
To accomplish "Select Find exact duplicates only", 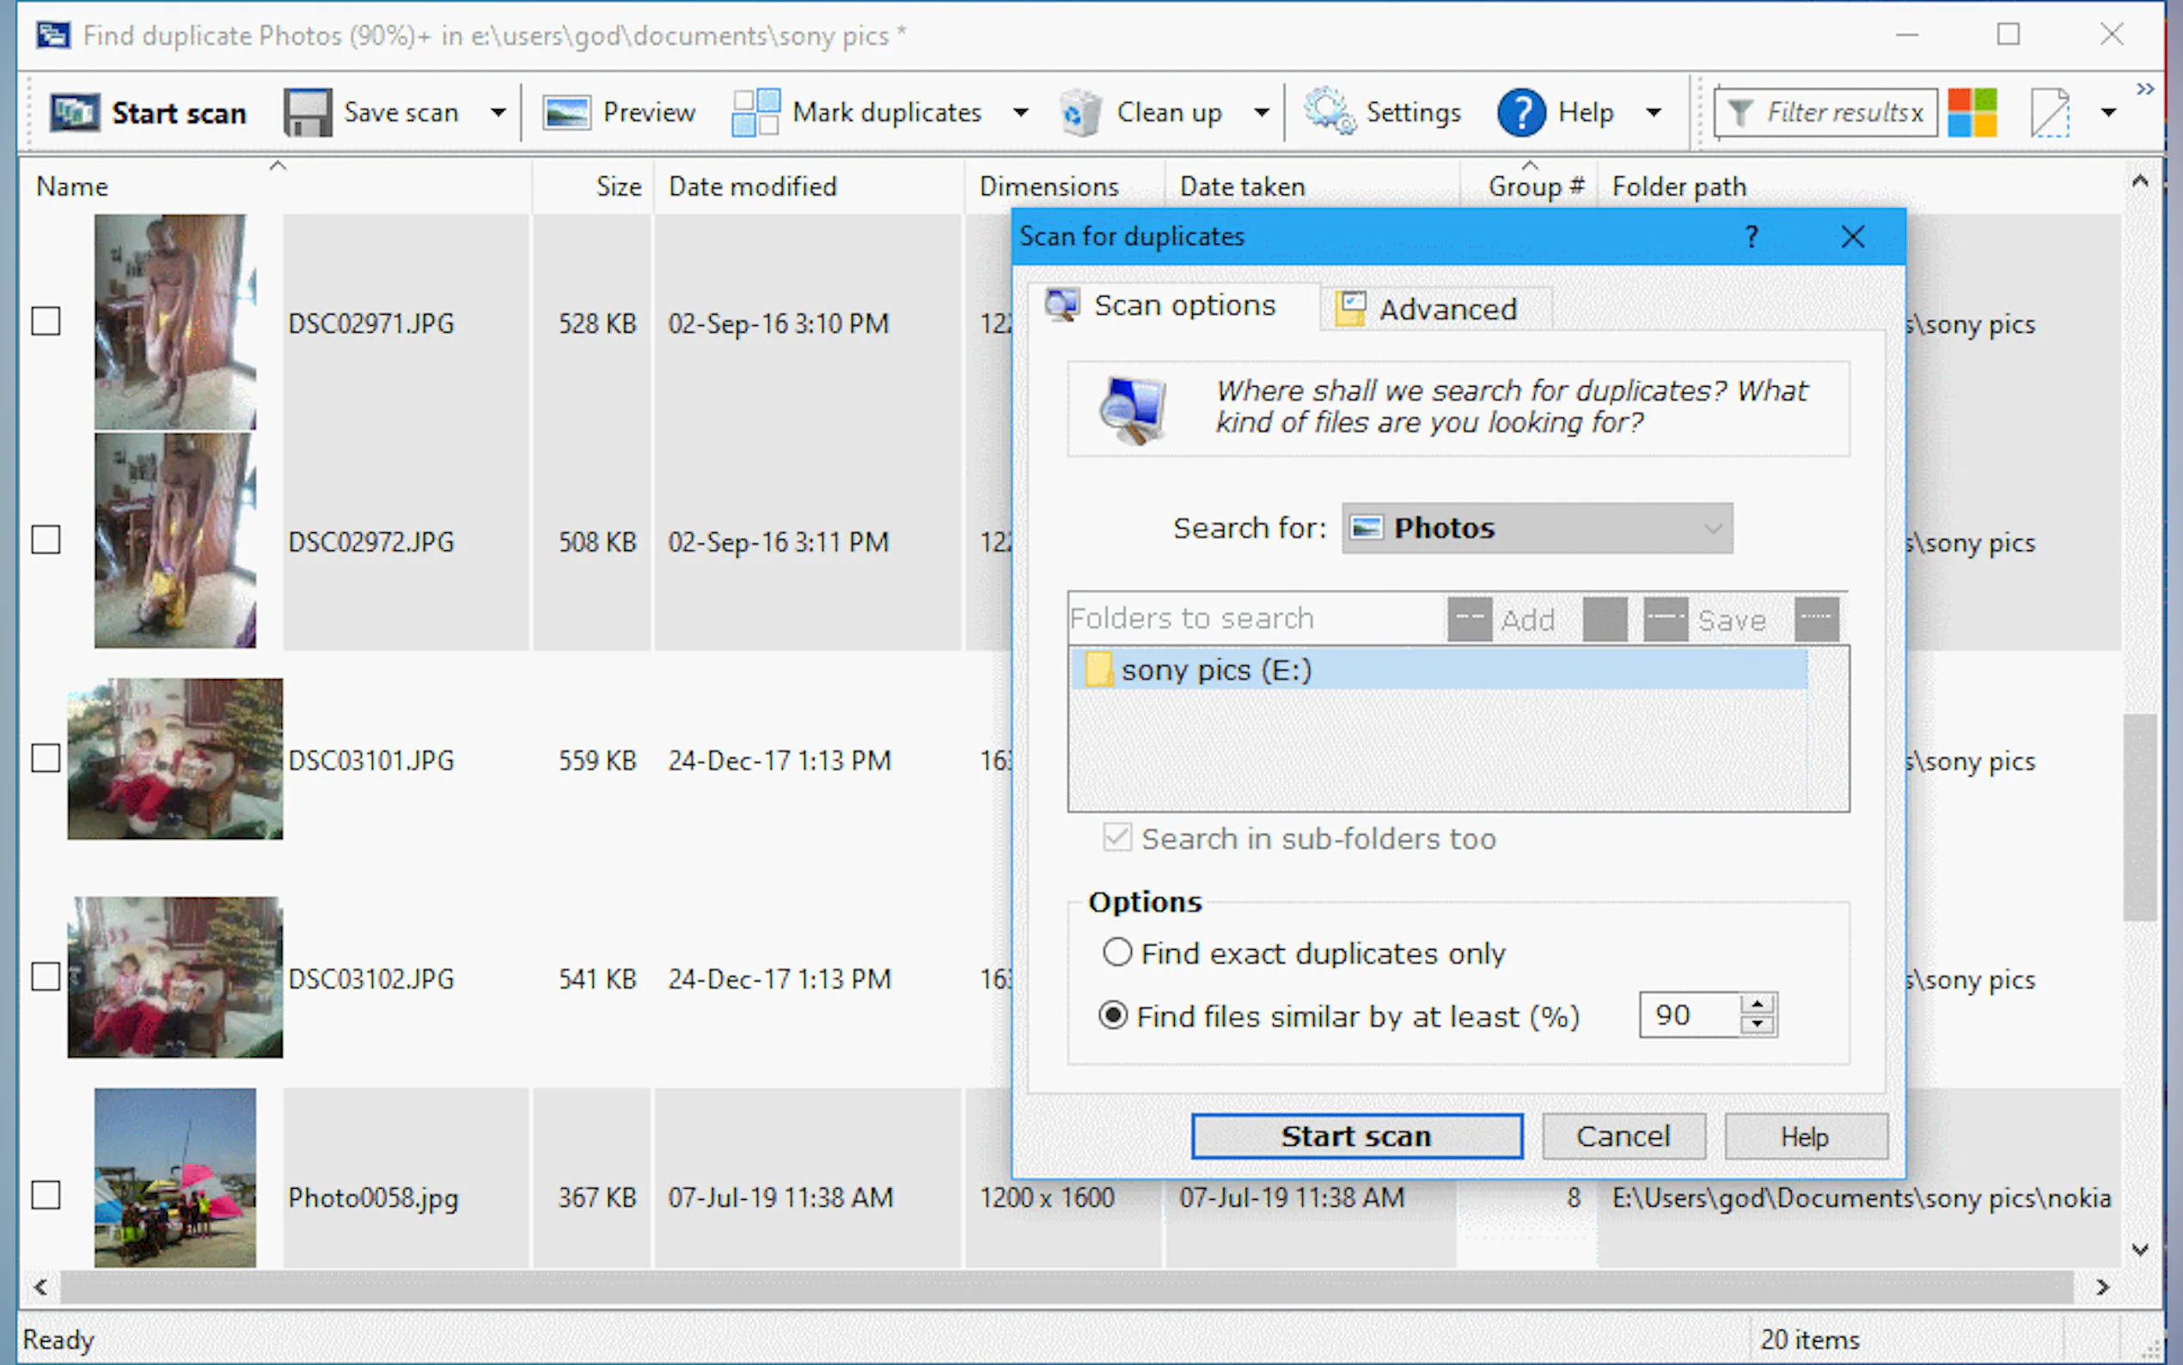I will click(x=1117, y=952).
